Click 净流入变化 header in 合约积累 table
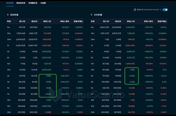Image resolution: width=176 pixels, height=116 pixels. pyautogui.click(x=148, y=21)
